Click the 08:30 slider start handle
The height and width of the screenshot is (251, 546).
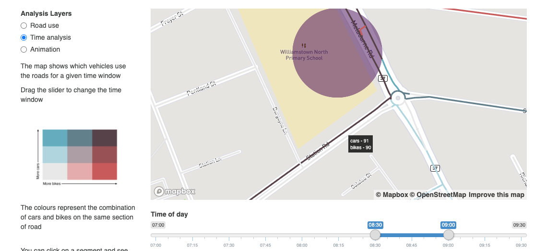[375, 235]
